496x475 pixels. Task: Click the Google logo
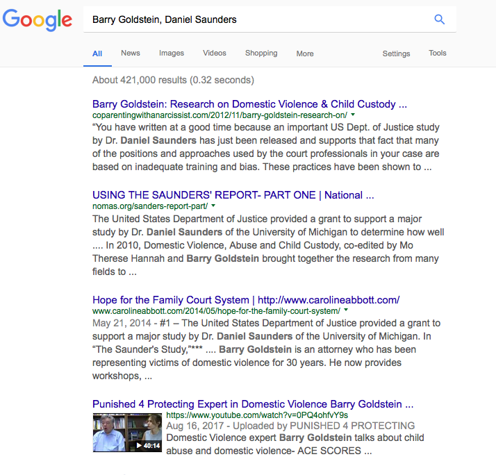pyautogui.click(x=38, y=20)
